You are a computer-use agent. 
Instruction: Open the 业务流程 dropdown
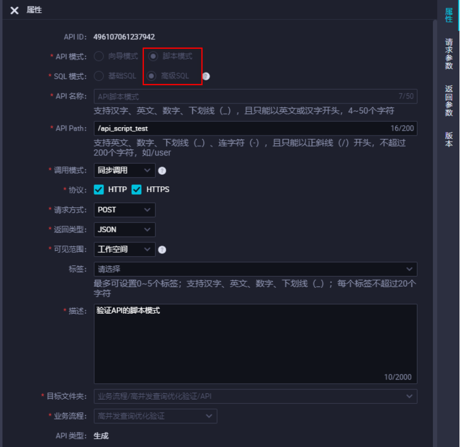click(155, 415)
